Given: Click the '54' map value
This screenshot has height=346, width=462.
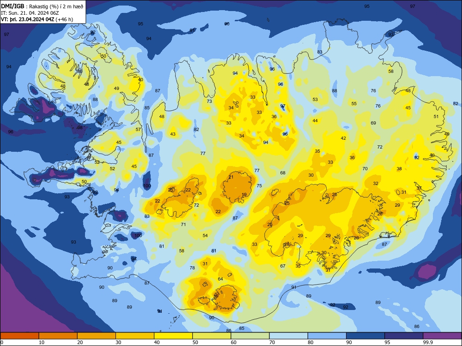Looking at the screenshot, I should [x=206, y=235].
